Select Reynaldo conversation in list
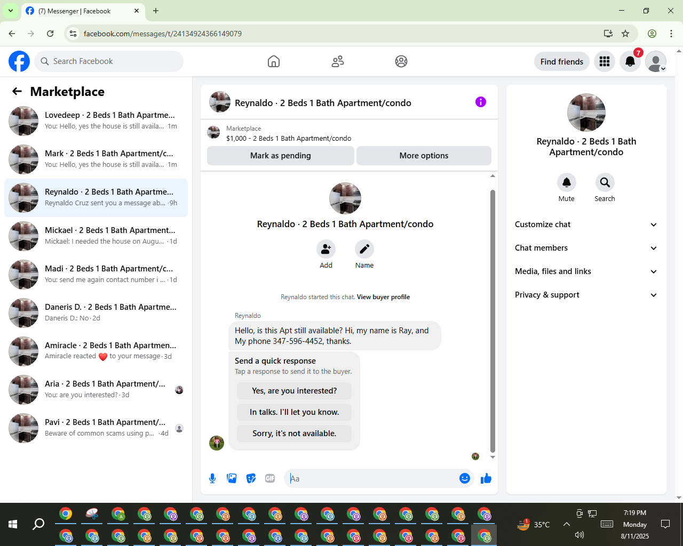The image size is (683, 546). (96, 198)
